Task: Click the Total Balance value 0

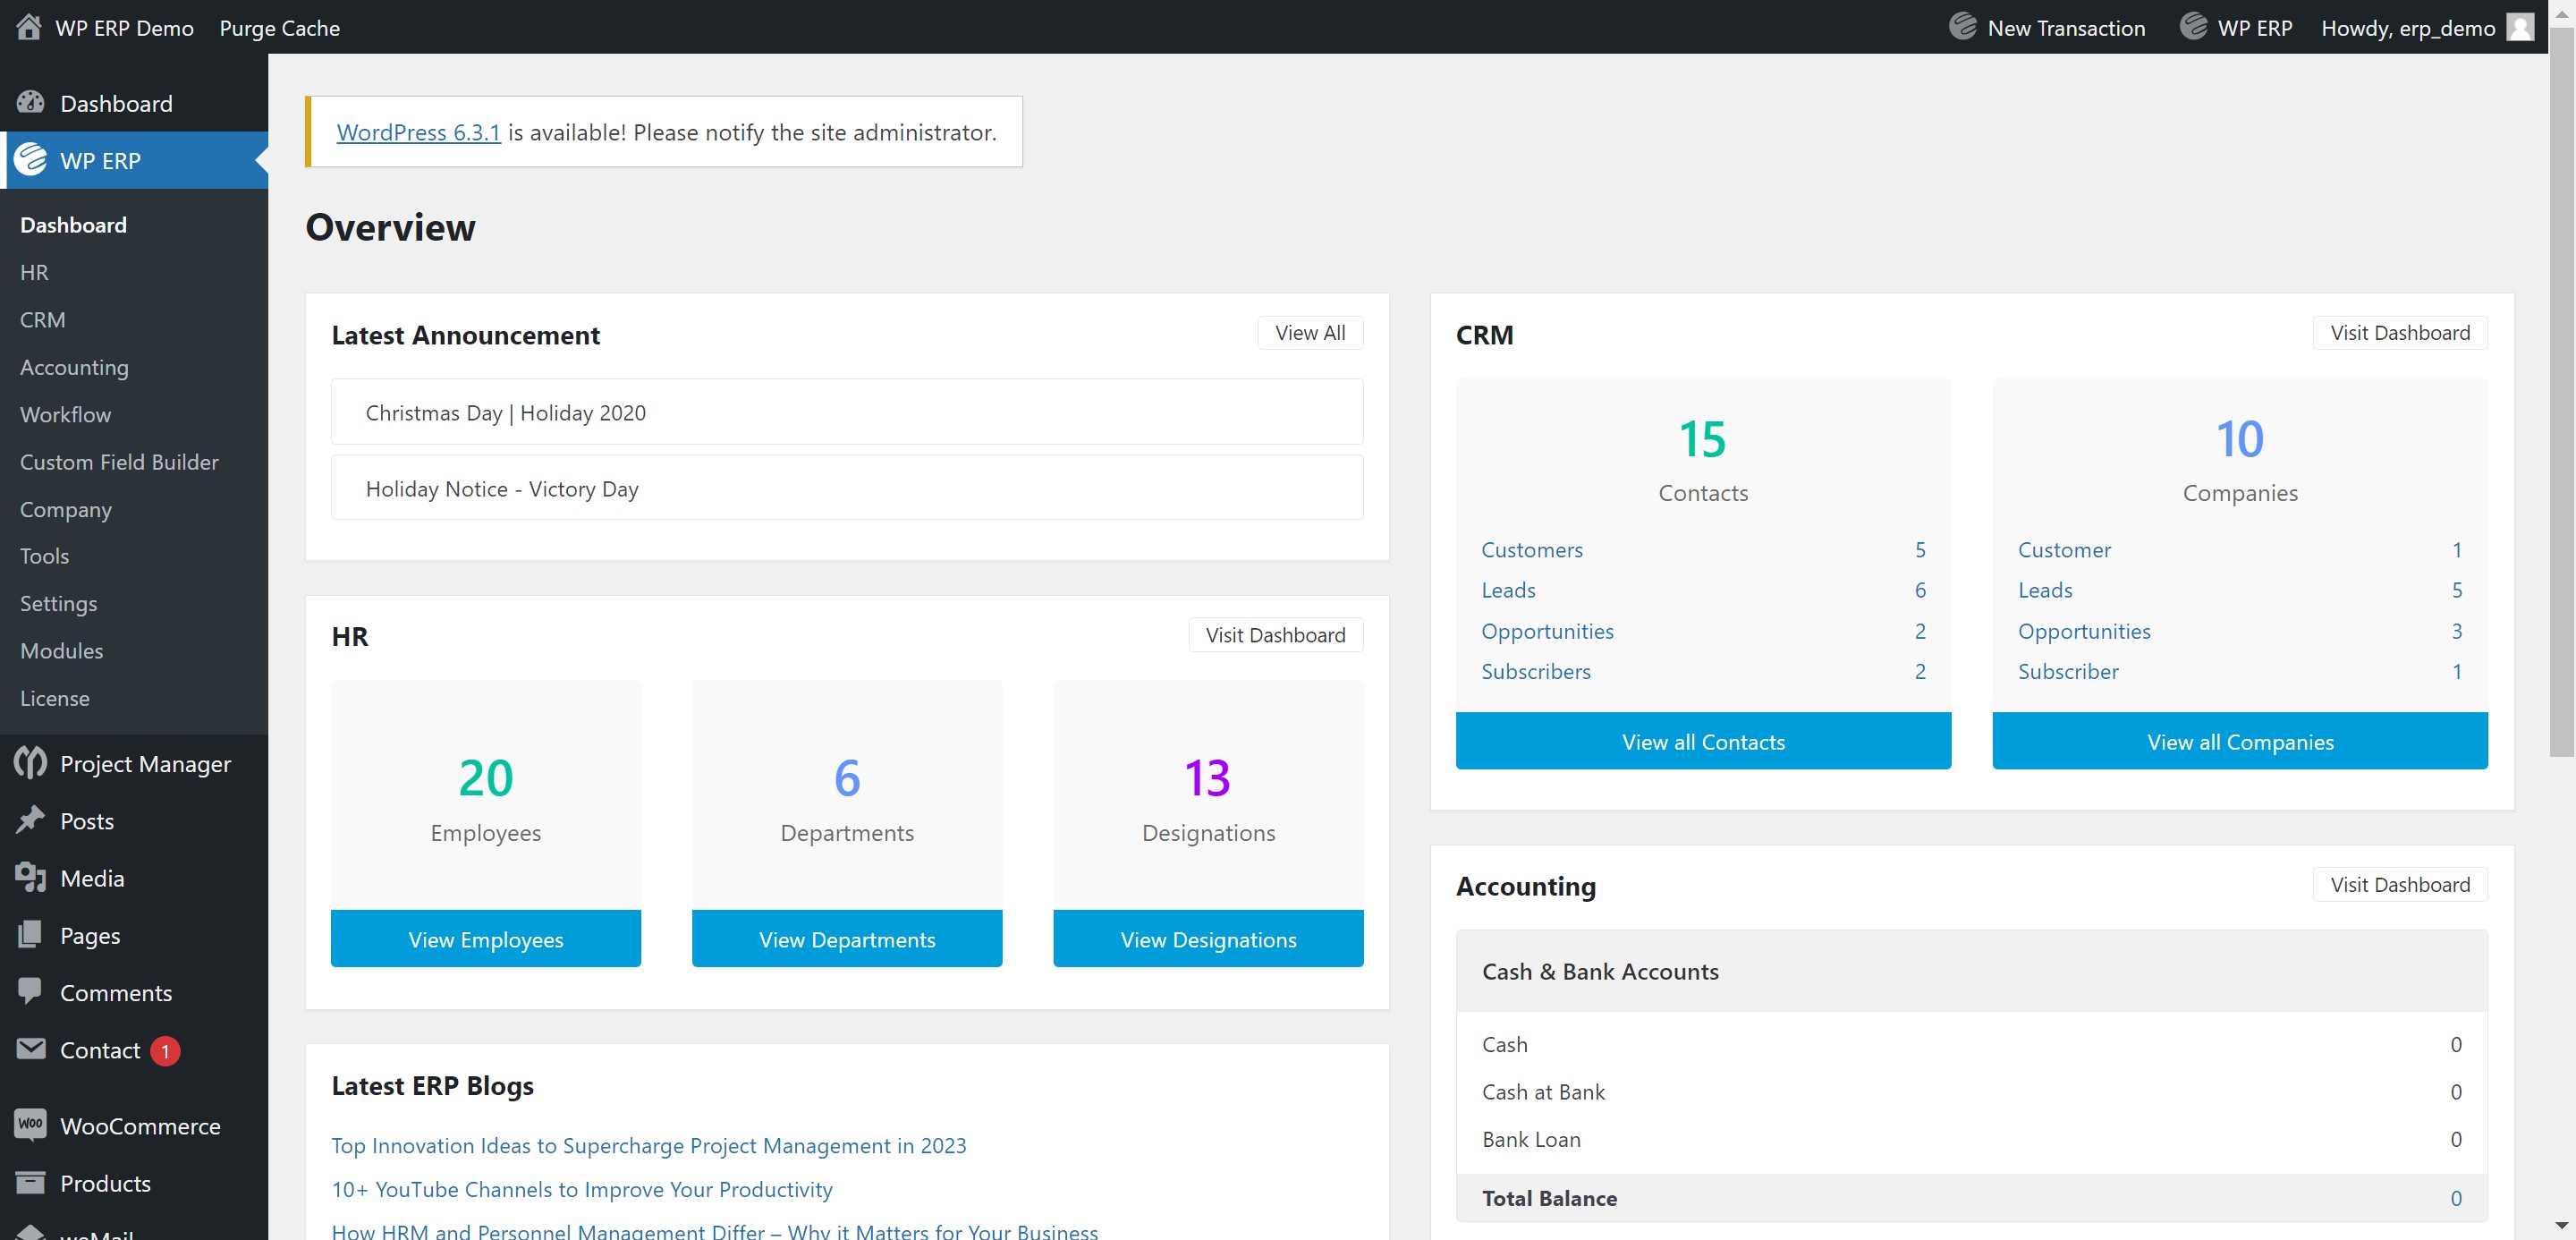Action: (2455, 1197)
